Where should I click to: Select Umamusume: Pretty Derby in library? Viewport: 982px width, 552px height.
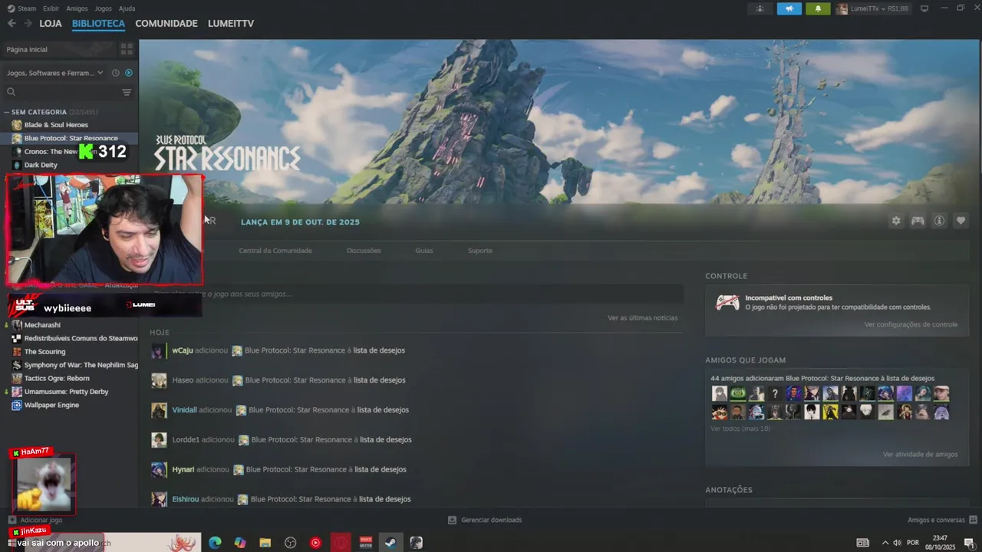[66, 392]
